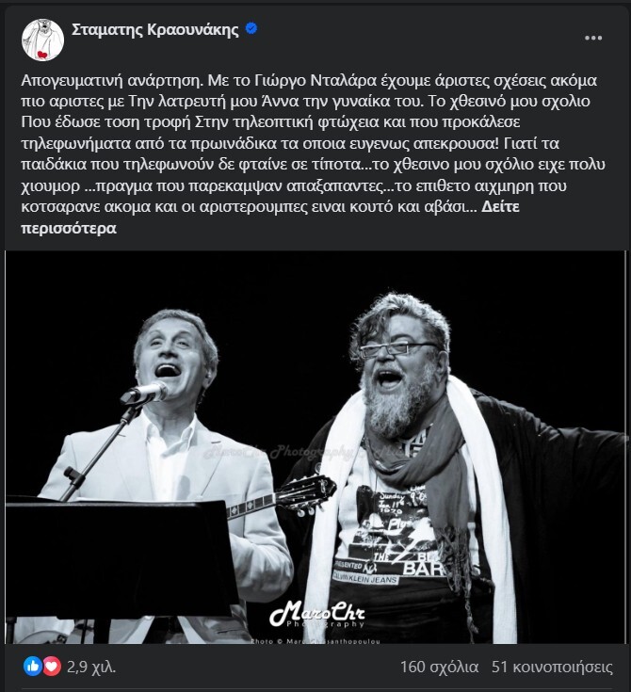631x692 pixels.
Task: Select the post text paragraph body
Action: coord(313,154)
